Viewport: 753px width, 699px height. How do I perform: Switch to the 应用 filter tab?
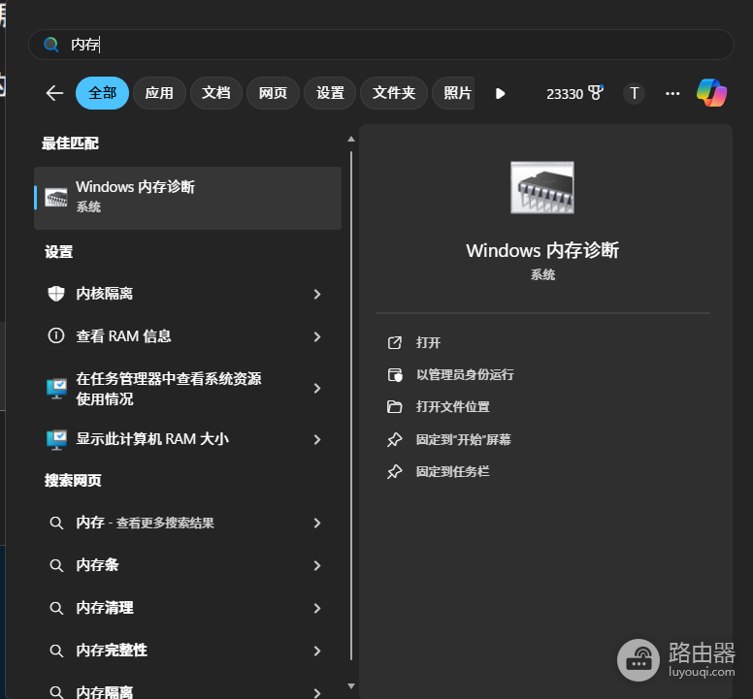pos(159,93)
